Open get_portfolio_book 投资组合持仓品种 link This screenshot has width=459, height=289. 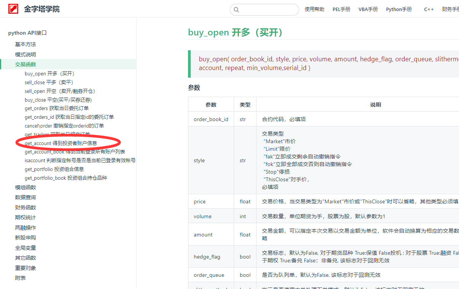click(x=66, y=178)
